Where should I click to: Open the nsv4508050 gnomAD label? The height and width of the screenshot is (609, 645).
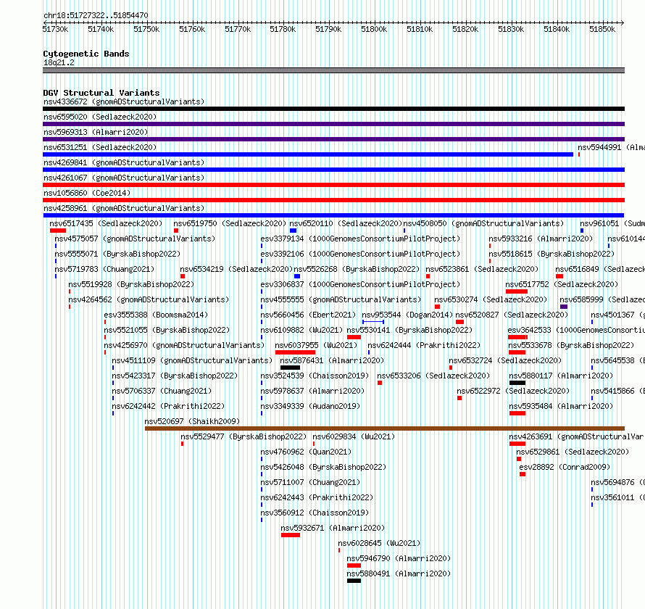pos(483,223)
